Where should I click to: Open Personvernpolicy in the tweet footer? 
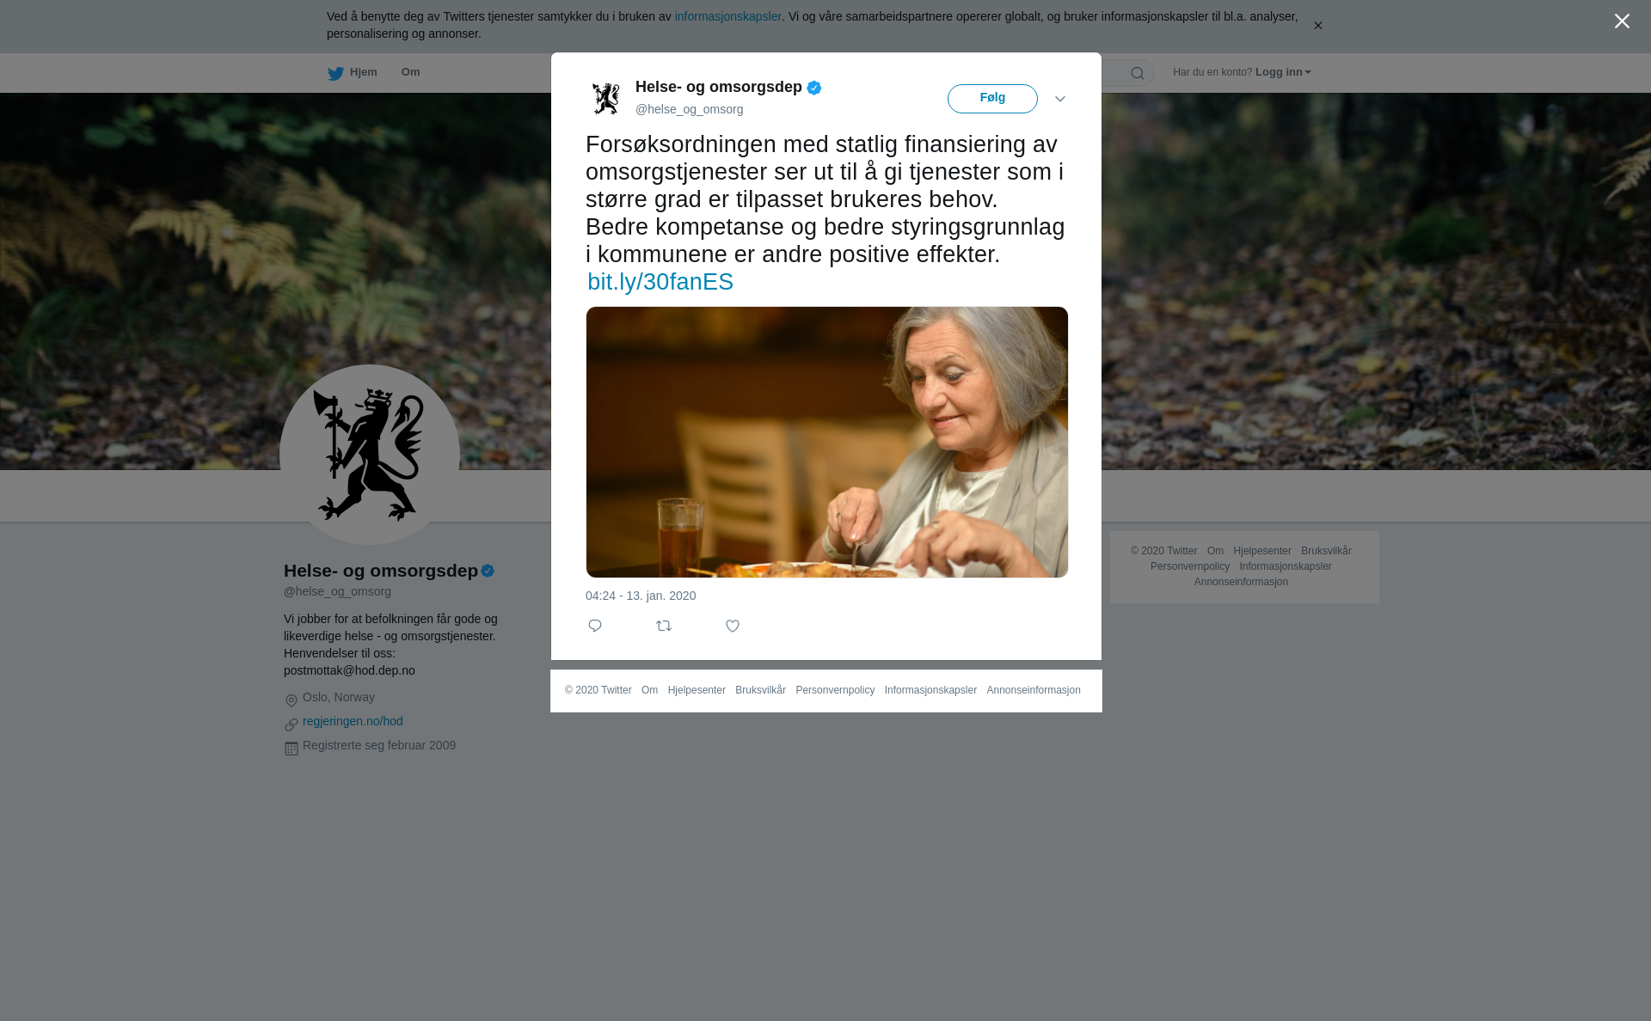tap(835, 690)
